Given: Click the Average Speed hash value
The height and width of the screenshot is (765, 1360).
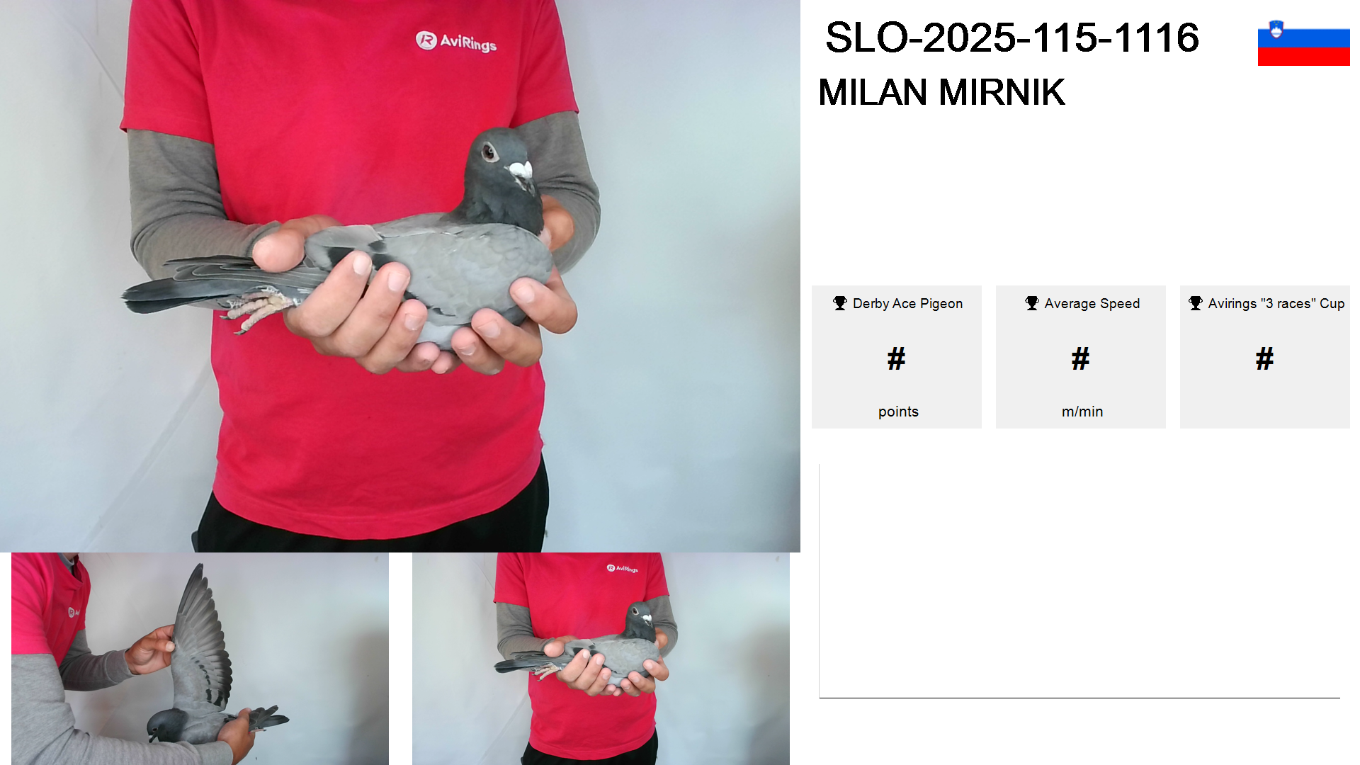Looking at the screenshot, I should pos(1080,358).
